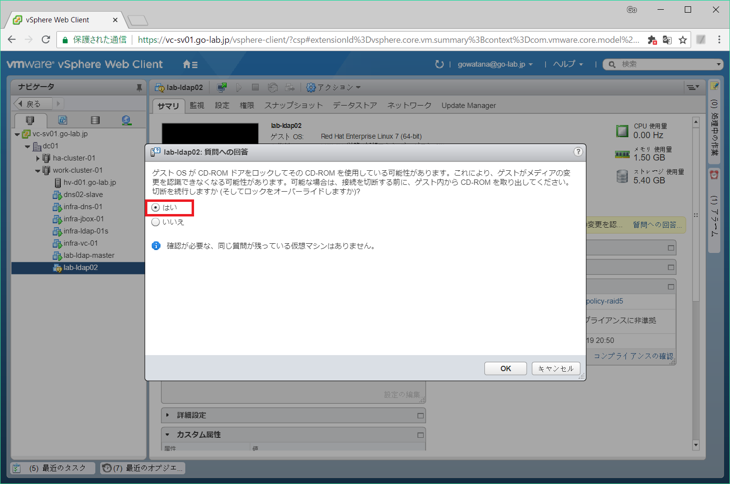
Task: Click the shut down (stop) icon
Action: (x=255, y=87)
